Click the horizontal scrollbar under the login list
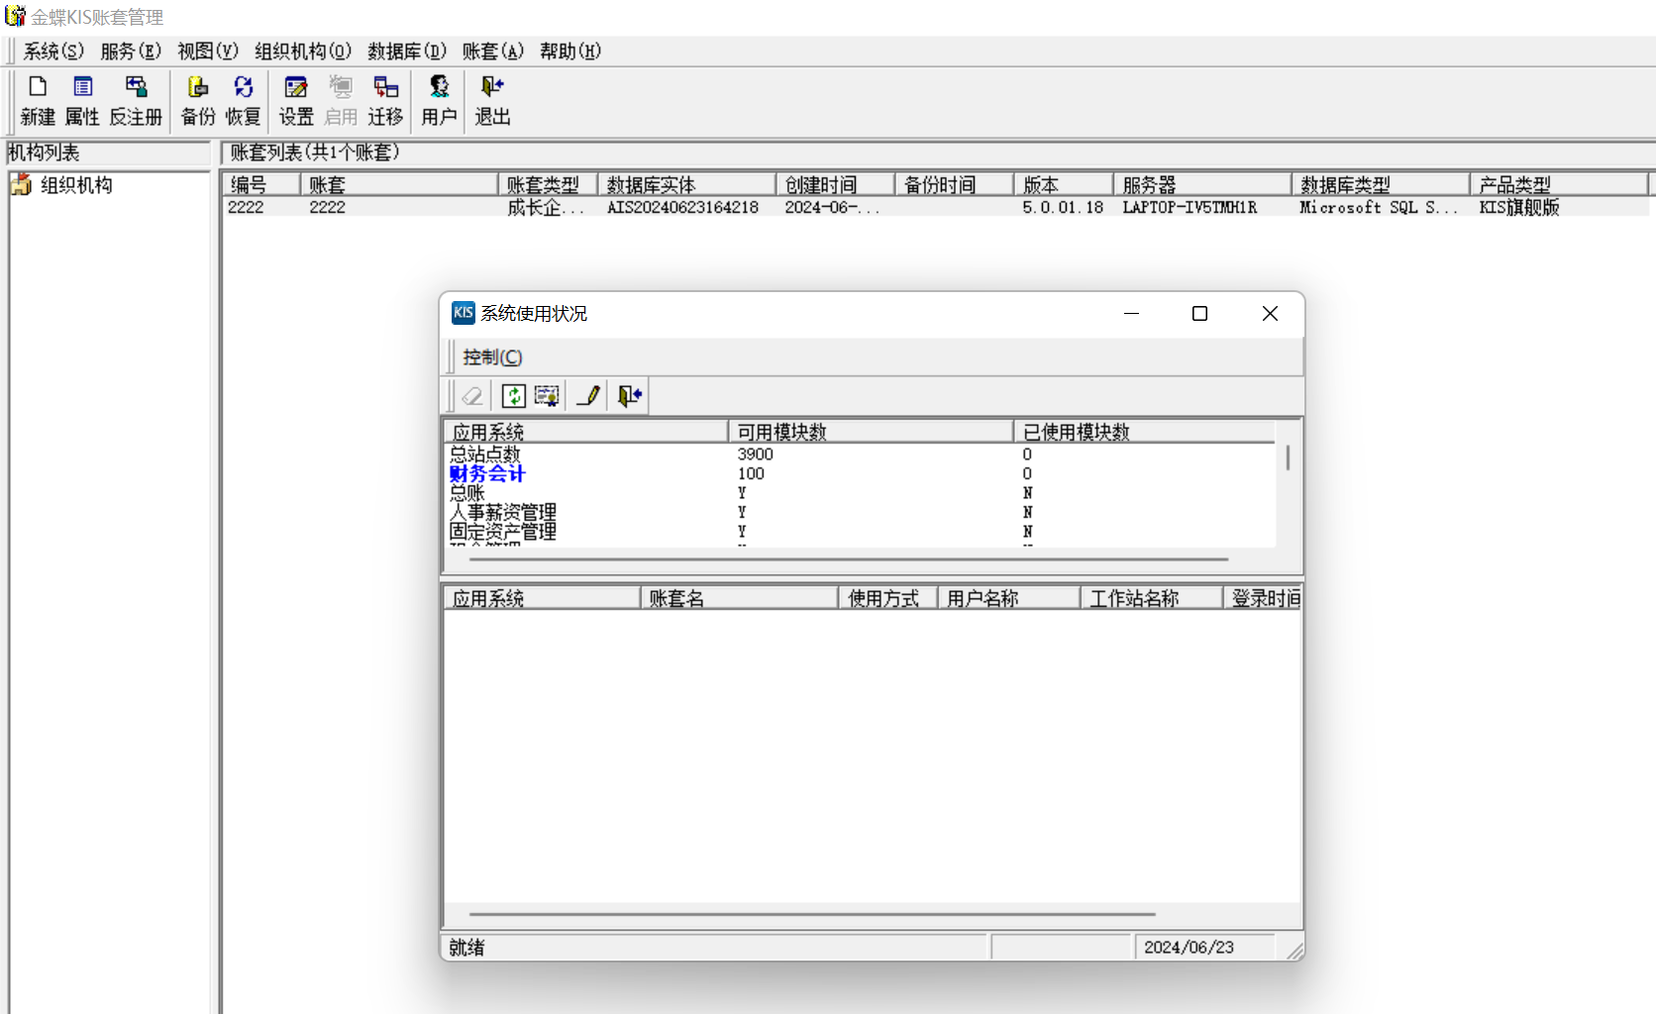This screenshot has width=1656, height=1014. pos(812,914)
